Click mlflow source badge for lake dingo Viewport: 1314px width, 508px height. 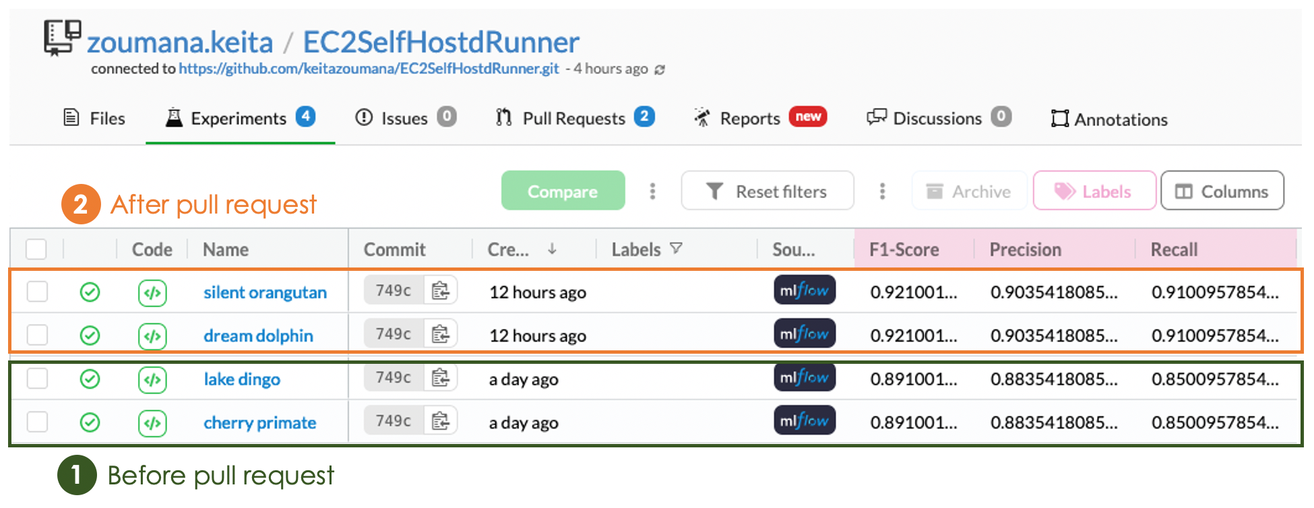point(804,377)
